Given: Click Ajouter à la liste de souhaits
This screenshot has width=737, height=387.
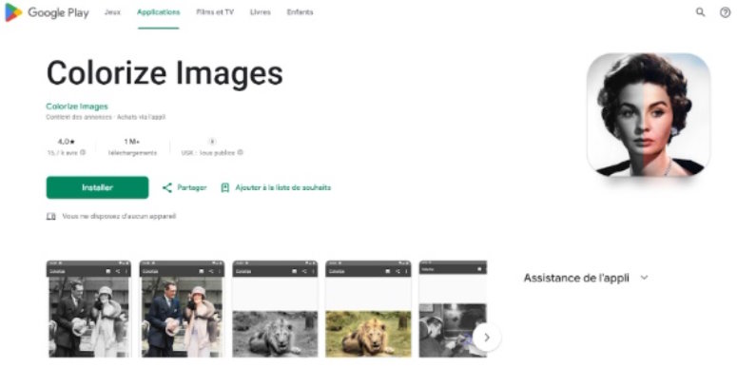Looking at the screenshot, I should click(x=283, y=187).
